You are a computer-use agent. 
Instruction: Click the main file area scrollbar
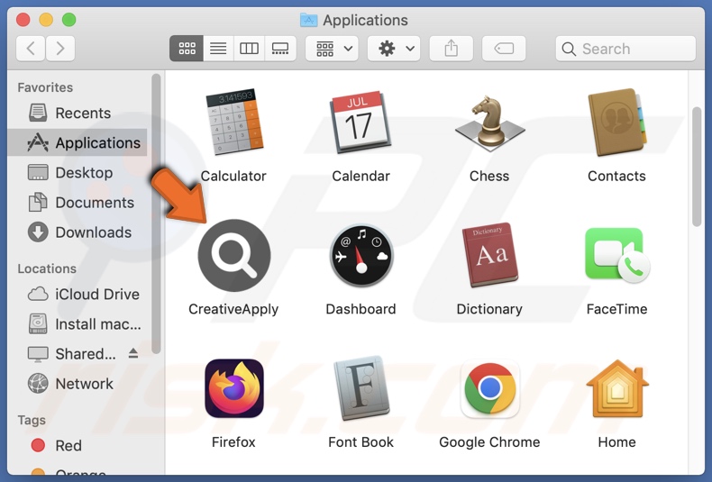click(697, 167)
